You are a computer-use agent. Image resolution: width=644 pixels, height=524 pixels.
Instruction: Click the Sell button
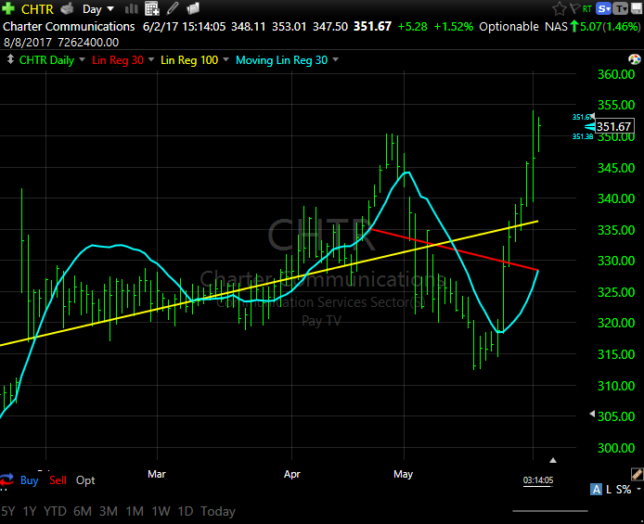(58, 480)
